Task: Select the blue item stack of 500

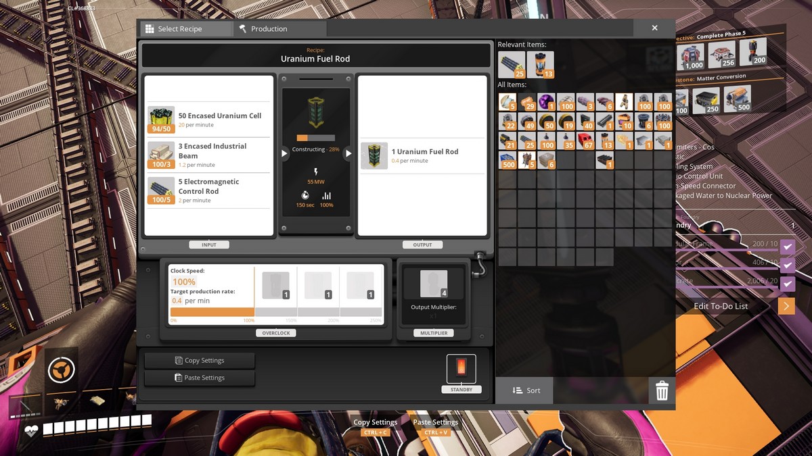Action: (x=507, y=160)
